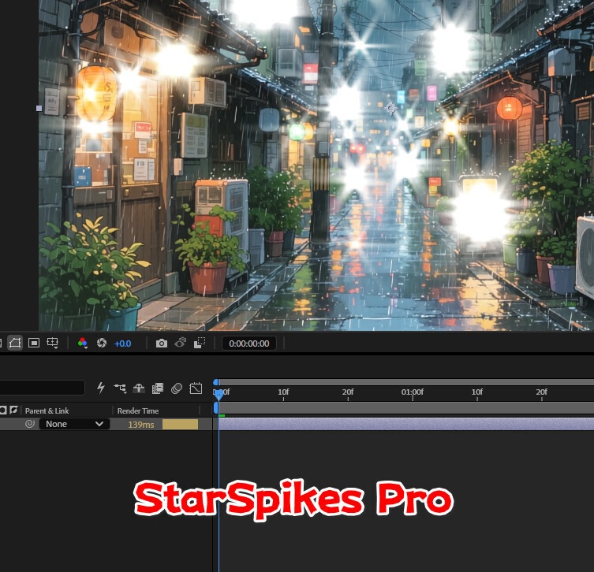Open the Show Channel RGB menu
Screen dimensions: 594x572
point(83,344)
